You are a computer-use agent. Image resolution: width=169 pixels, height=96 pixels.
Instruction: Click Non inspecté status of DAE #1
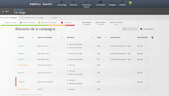point(23,89)
